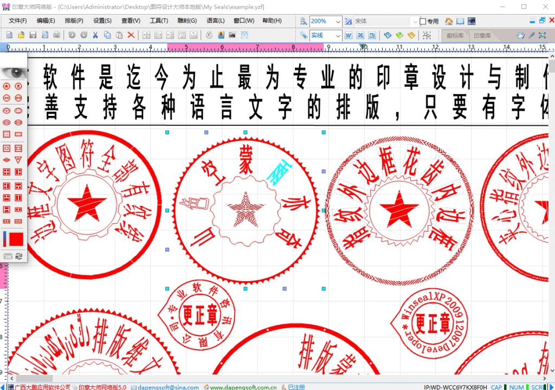Screen dimensions: 555x390
Task: Click CAP indicator in the status bar
Action: [x=496, y=387]
